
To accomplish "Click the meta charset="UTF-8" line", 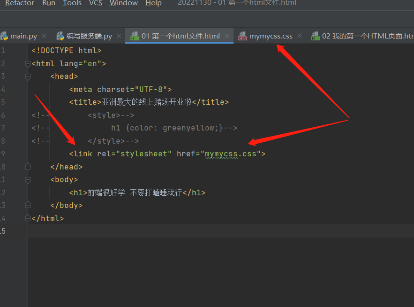I will (120, 89).
